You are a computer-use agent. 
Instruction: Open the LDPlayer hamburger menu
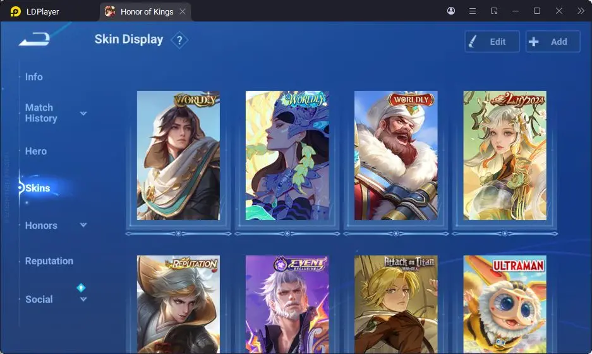(x=473, y=11)
